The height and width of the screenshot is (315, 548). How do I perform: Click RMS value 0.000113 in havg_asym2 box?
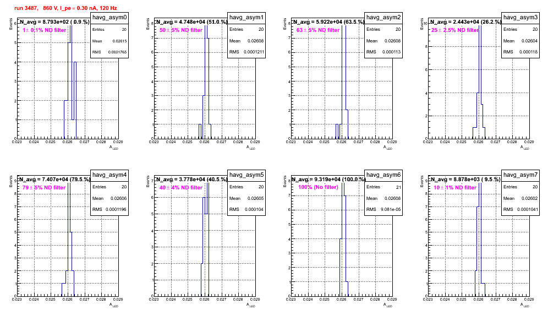coord(391,52)
